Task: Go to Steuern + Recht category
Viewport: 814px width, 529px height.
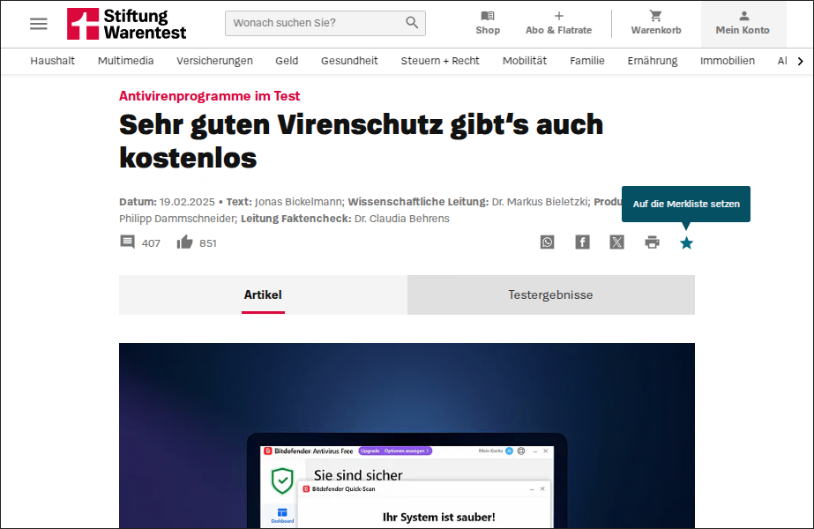Action: pos(440,61)
